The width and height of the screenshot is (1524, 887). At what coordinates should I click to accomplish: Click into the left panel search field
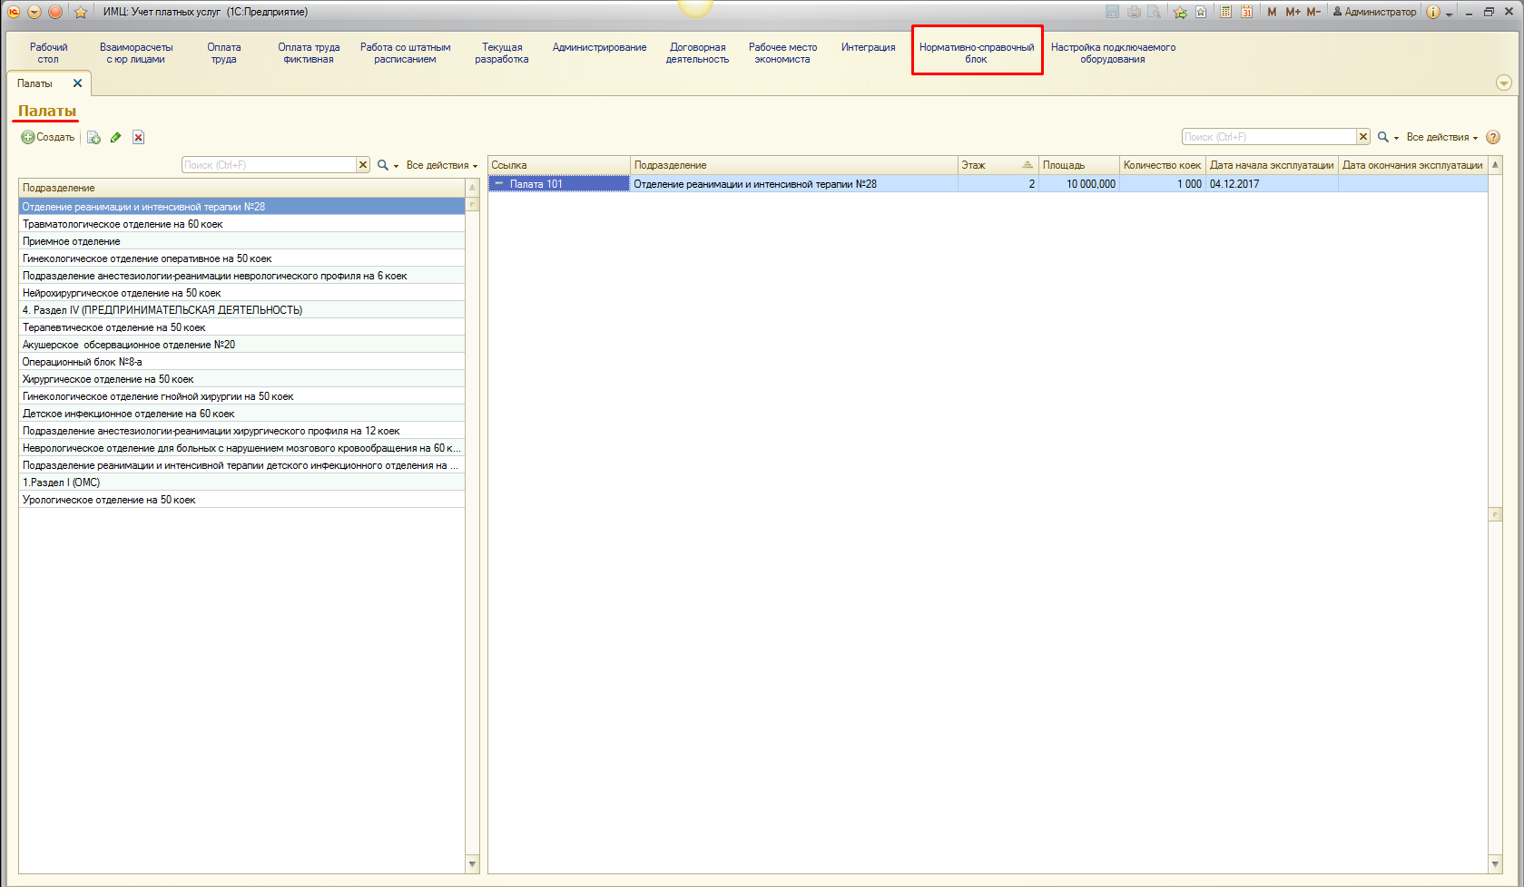[269, 165]
